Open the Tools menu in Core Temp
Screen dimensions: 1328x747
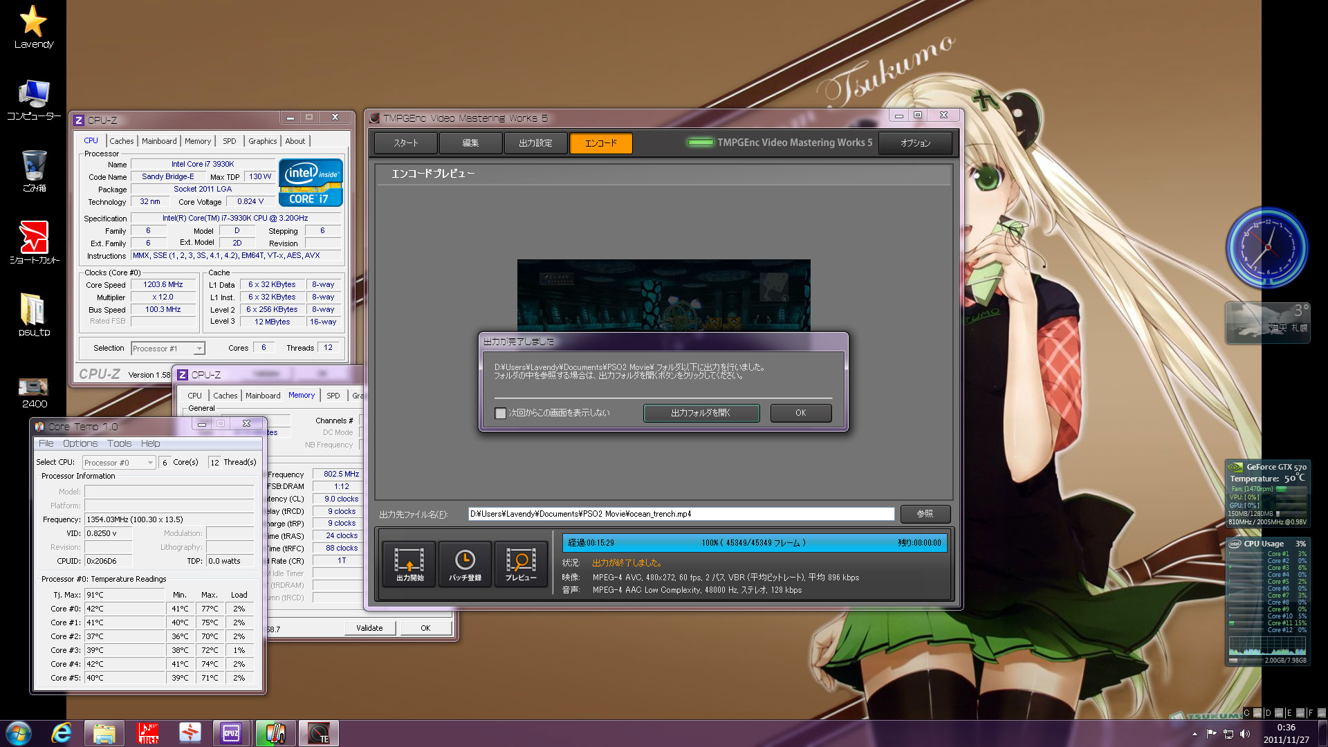pos(119,443)
